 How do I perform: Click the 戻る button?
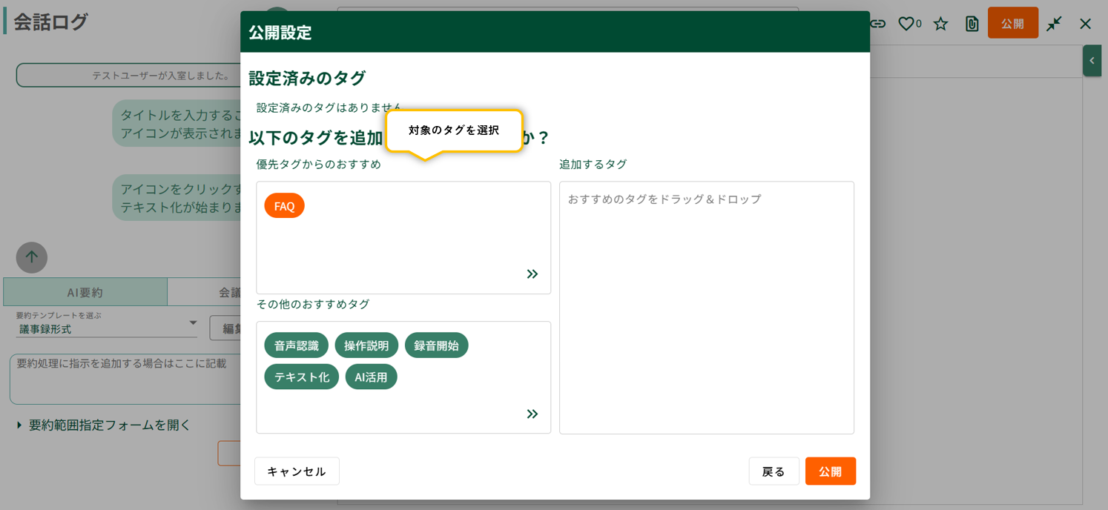(x=774, y=471)
